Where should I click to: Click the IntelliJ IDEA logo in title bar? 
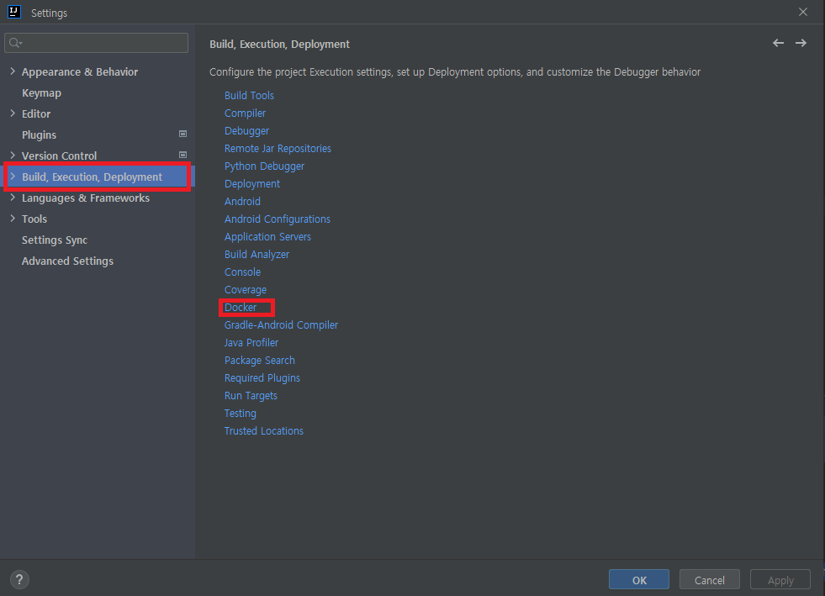pyautogui.click(x=14, y=12)
